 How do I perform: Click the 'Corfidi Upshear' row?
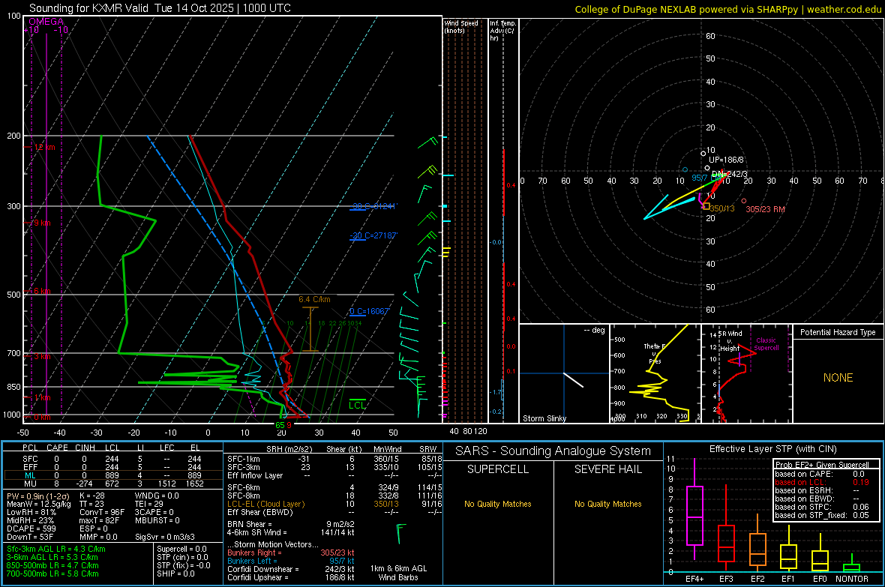(x=291, y=577)
